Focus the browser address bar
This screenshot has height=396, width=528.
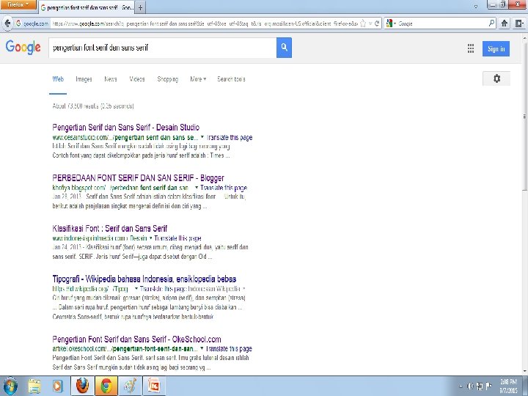[x=205, y=23]
